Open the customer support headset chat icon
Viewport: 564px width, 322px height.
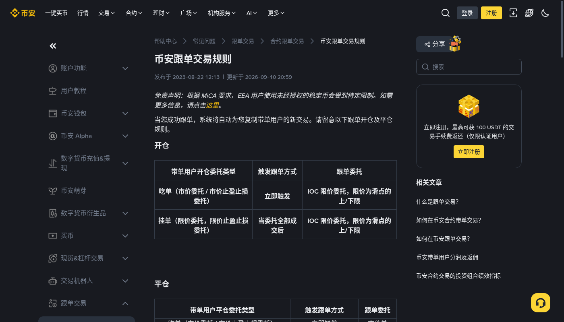[x=541, y=303]
